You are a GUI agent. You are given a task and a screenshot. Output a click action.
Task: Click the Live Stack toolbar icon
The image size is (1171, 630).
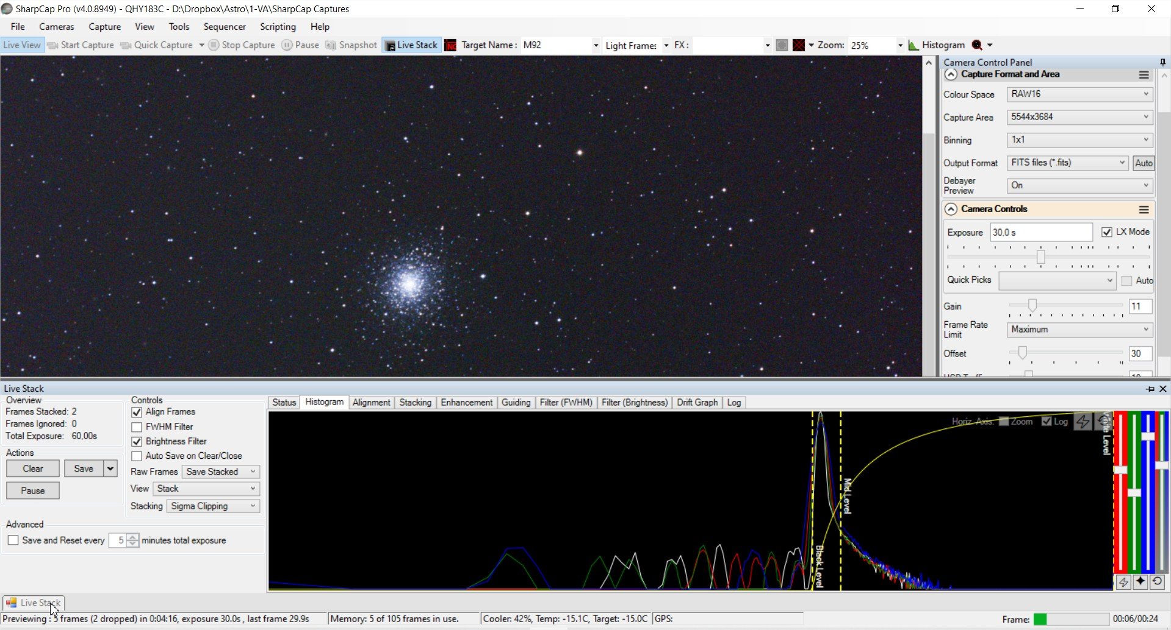411,45
